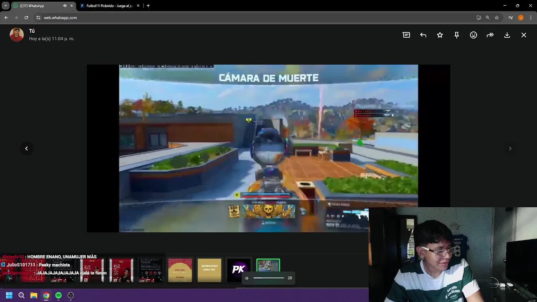Viewport: 537px width, 302px height.
Task: Install WhatsApp Web app icon
Action: tap(479, 18)
